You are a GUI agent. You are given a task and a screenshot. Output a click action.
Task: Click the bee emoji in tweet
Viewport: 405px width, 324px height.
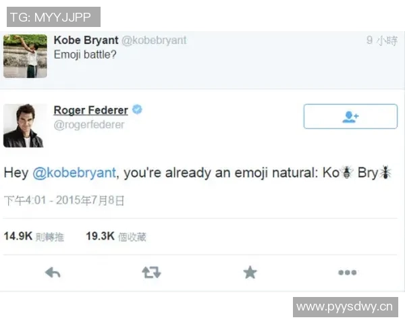click(346, 172)
